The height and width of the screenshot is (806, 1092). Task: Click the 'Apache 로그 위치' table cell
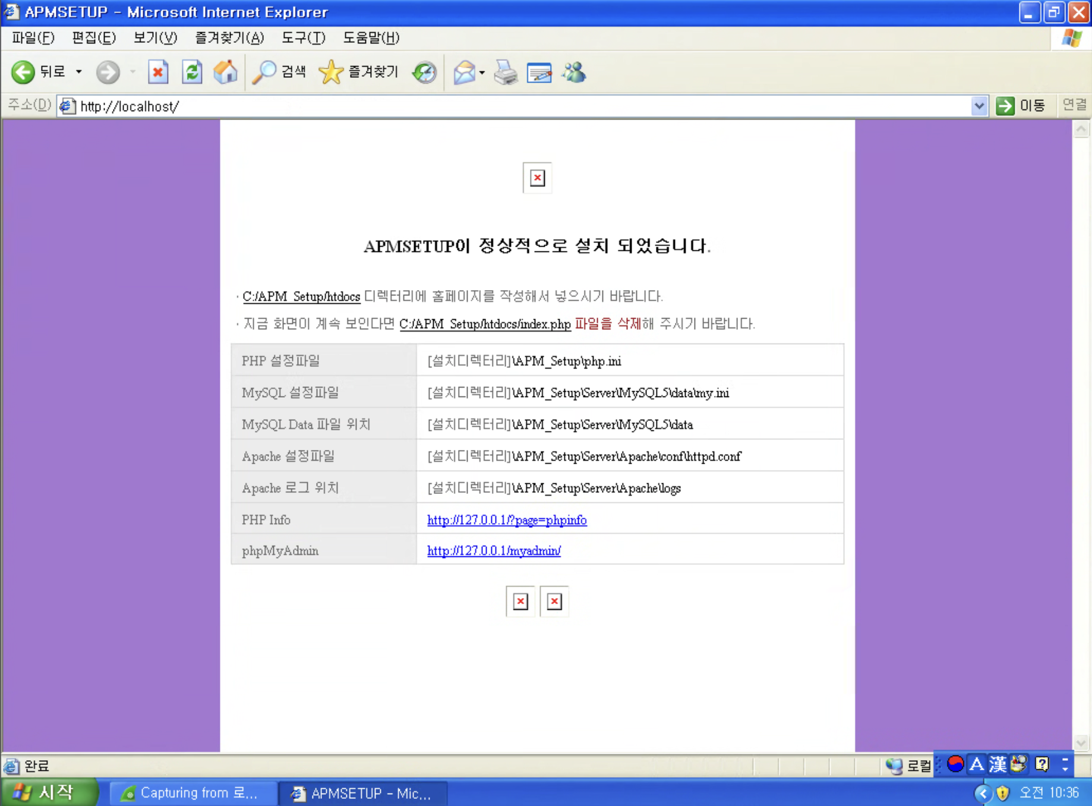(x=324, y=487)
